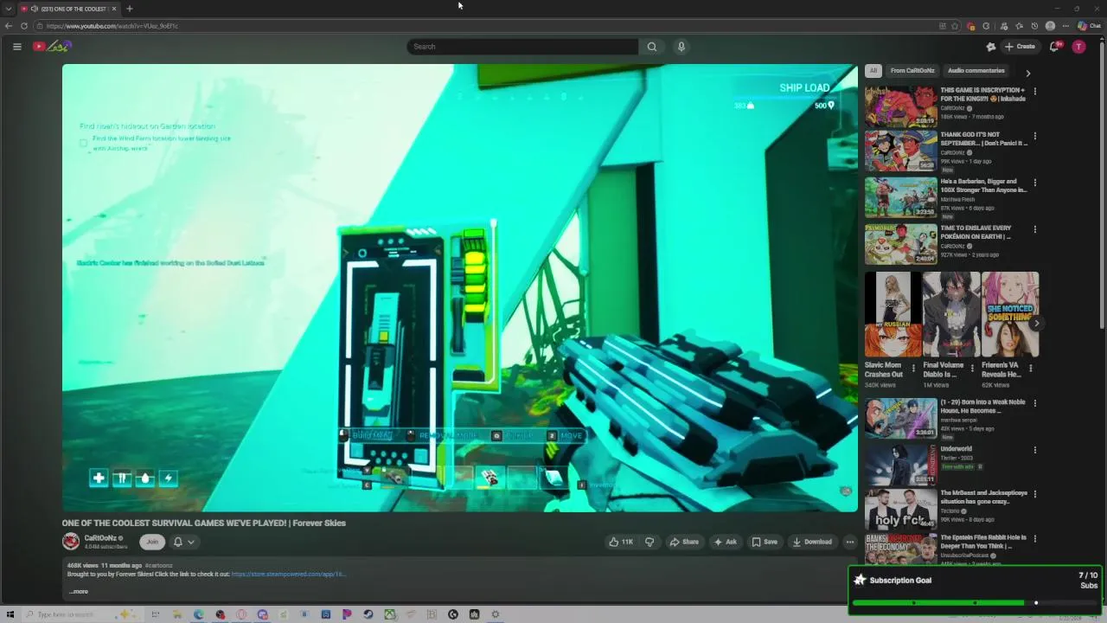The image size is (1107, 623).
Task: Open the CaRtOoNz channel avatar
Action: (71, 542)
